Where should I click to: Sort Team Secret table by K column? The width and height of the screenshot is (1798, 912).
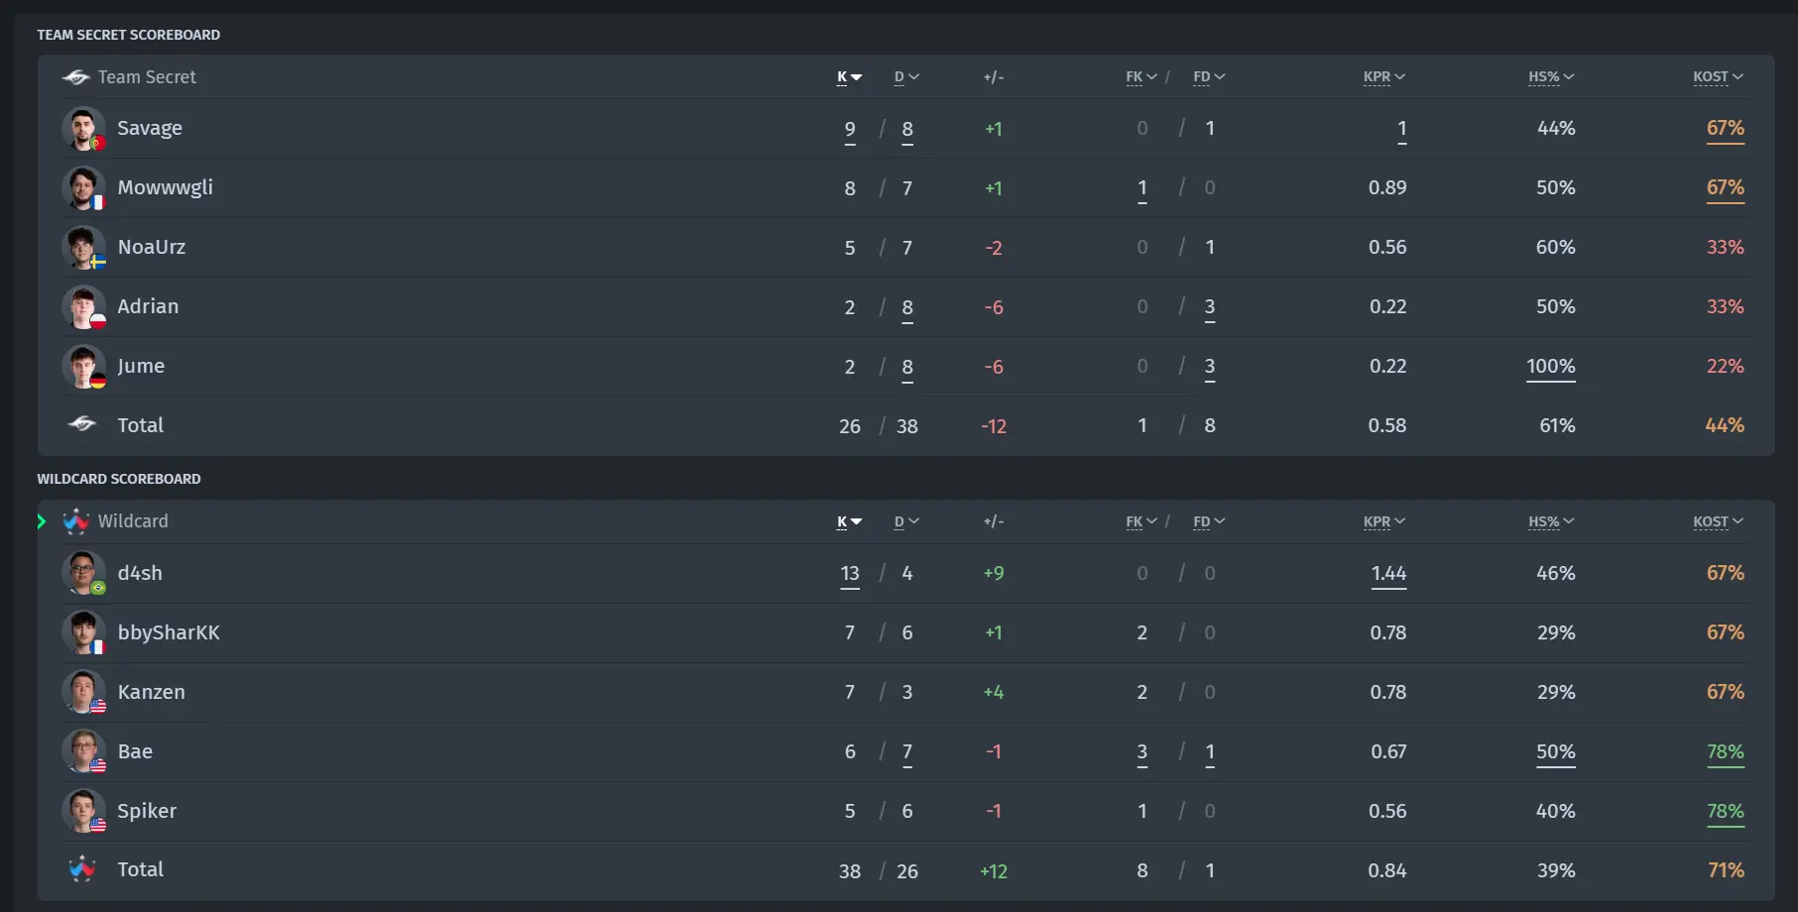click(x=849, y=77)
